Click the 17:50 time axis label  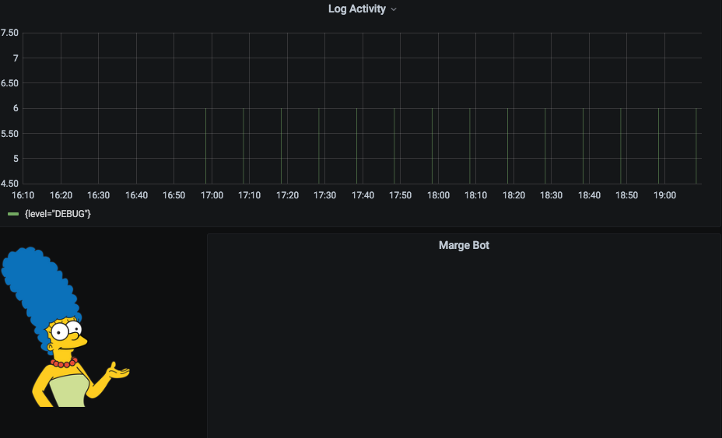coord(401,195)
